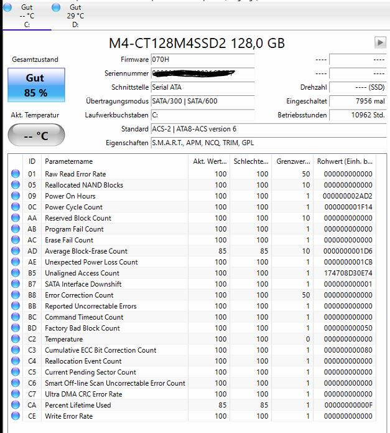Click raw value 0000000001CB

click(348, 262)
